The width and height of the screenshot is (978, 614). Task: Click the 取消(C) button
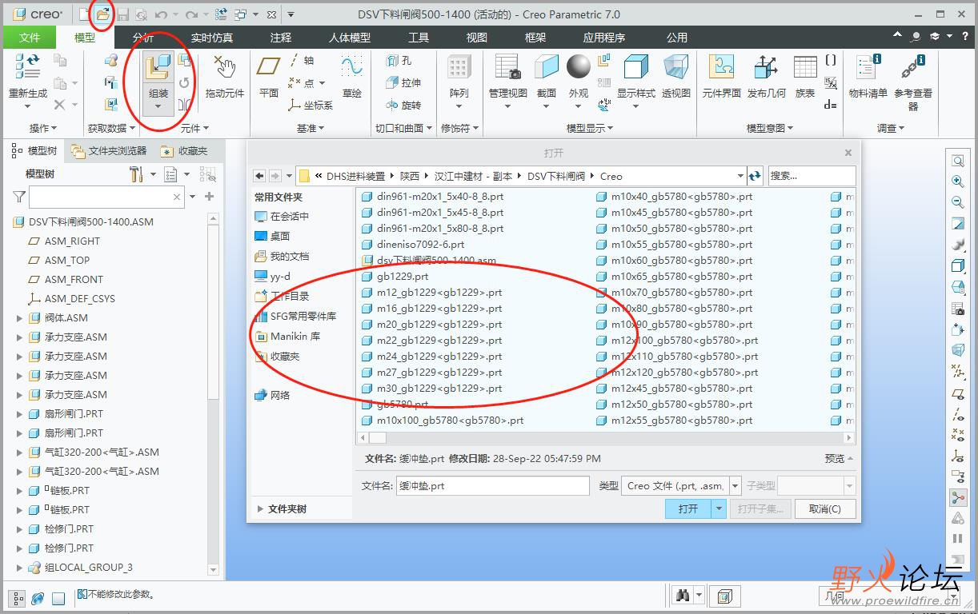coord(824,508)
